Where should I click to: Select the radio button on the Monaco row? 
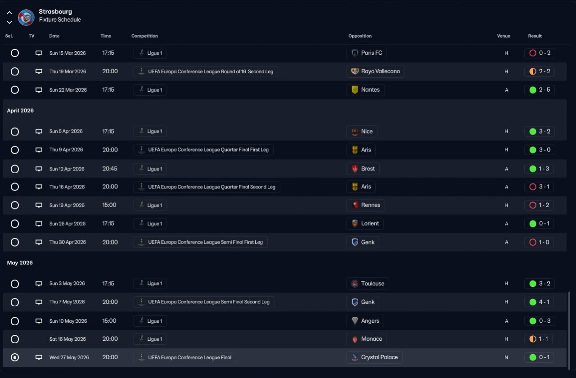pos(15,339)
